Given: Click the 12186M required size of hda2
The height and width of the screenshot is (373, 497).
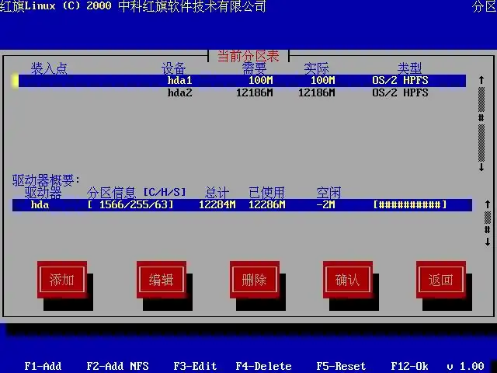Looking at the screenshot, I should [255, 93].
